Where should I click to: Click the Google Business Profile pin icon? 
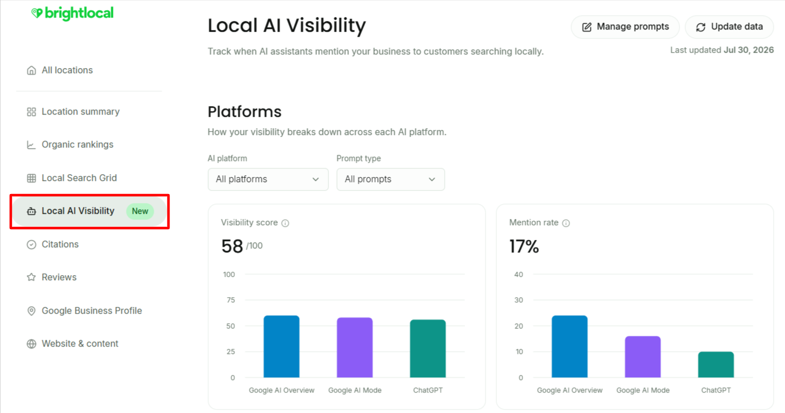(31, 311)
